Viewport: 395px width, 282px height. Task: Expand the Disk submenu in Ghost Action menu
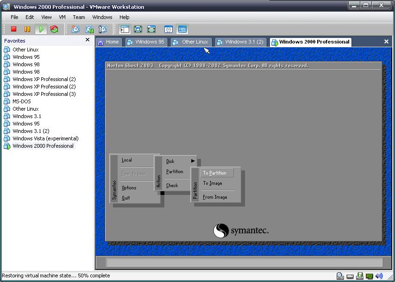pyautogui.click(x=180, y=161)
